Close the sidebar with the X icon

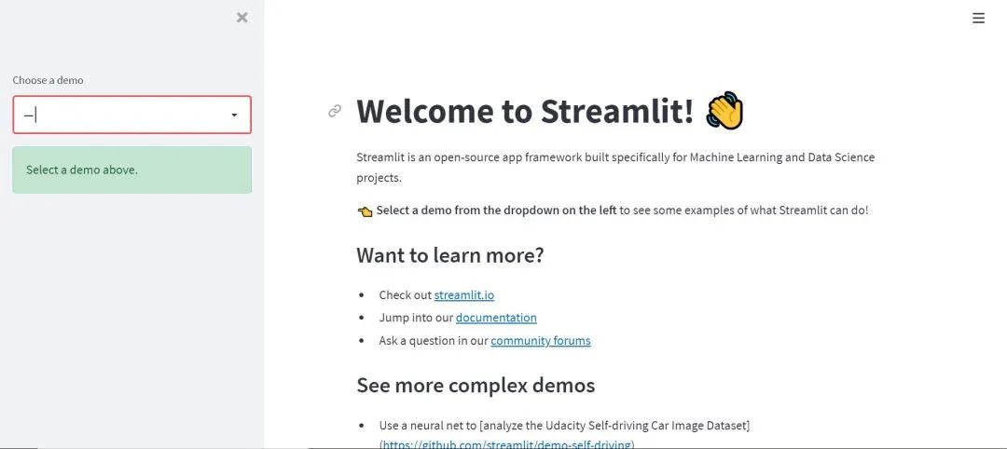[242, 18]
